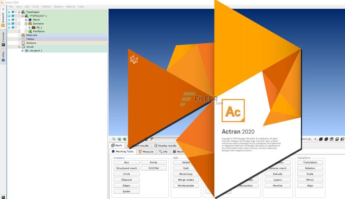
Task: Toggle visibility circle for the Mesh row
Action: point(9,20)
